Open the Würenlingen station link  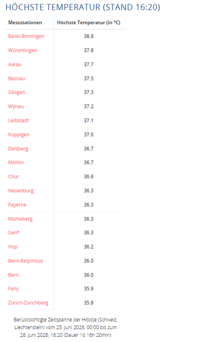coord(22,50)
